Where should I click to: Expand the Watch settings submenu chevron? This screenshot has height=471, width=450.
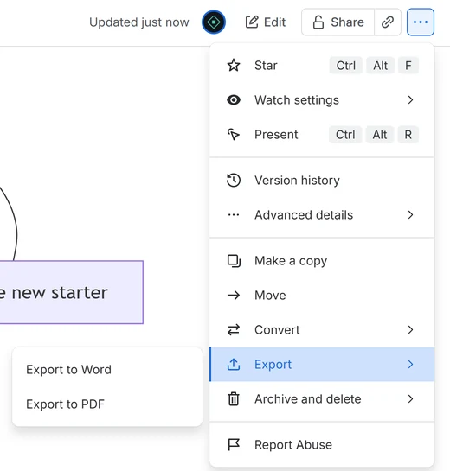pyautogui.click(x=410, y=99)
